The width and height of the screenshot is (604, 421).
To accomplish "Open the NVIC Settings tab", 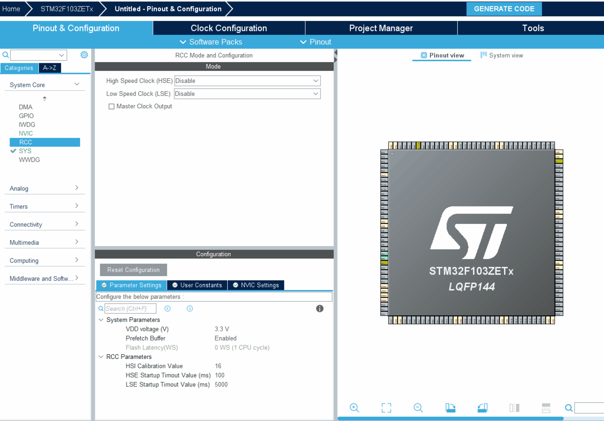I will (256, 285).
